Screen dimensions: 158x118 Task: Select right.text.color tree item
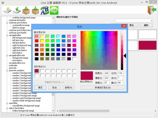coord(19,48)
